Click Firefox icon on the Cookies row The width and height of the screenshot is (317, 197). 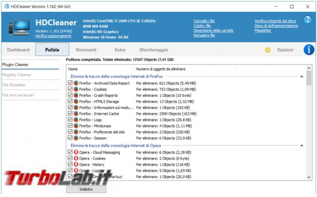coord(76,89)
